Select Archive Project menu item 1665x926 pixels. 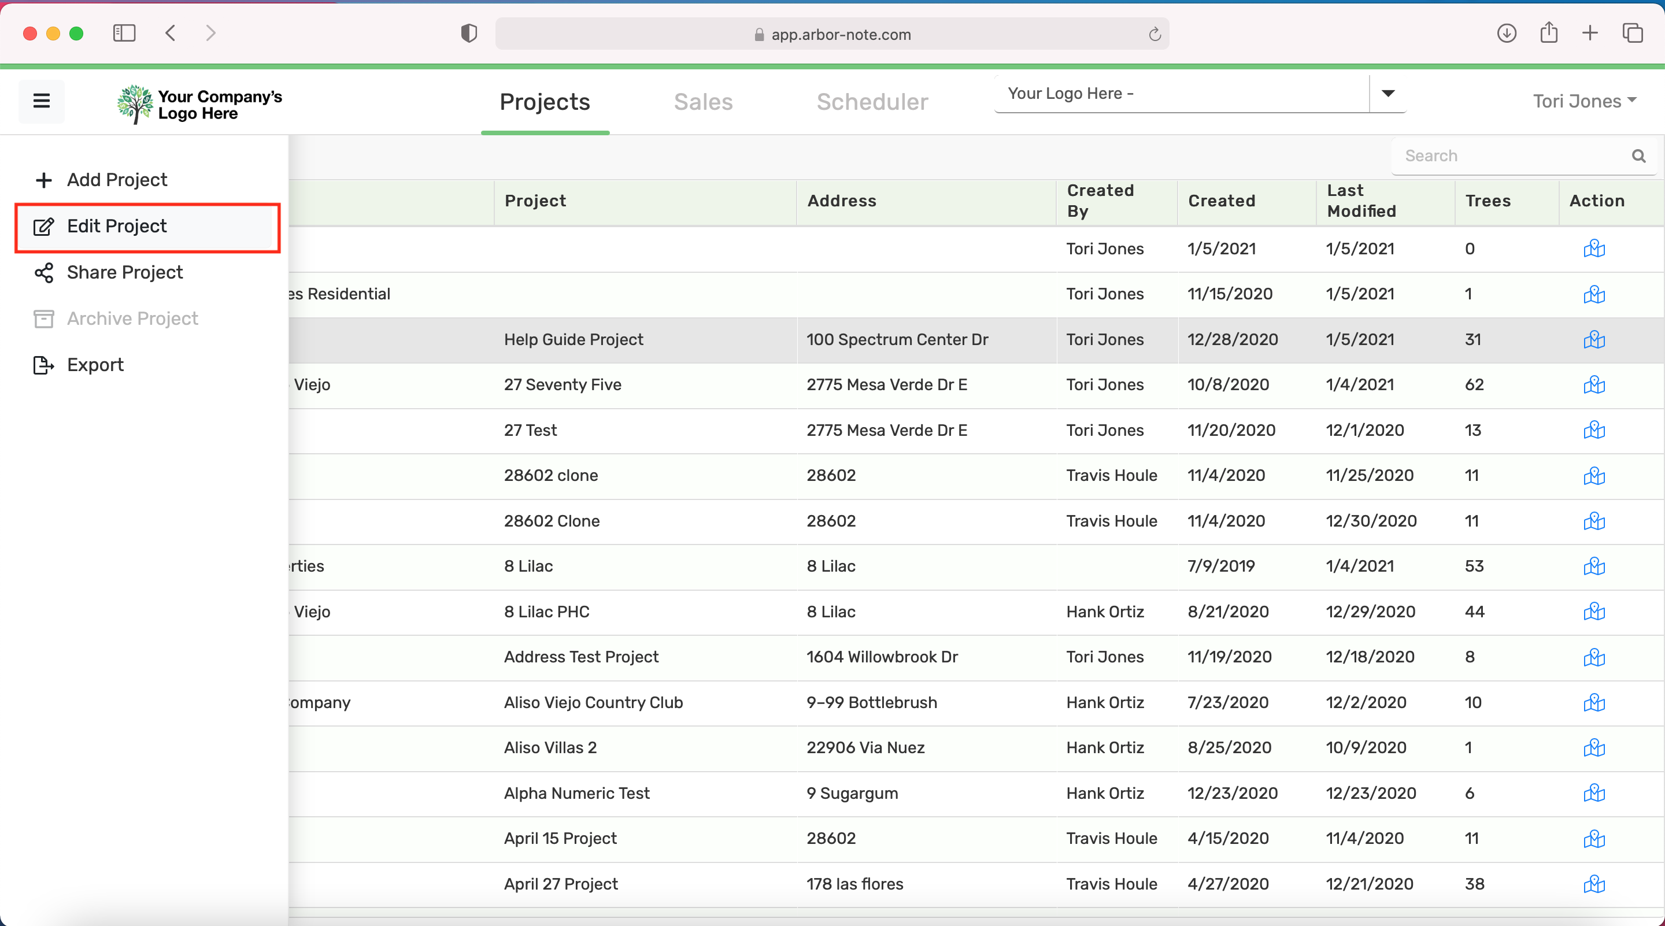click(x=148, y=318)
